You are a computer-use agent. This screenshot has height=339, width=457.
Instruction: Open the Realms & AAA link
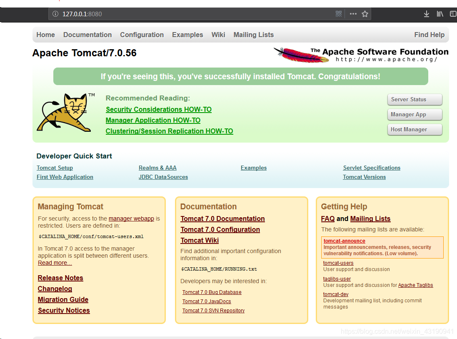click(x=157, y=168)
